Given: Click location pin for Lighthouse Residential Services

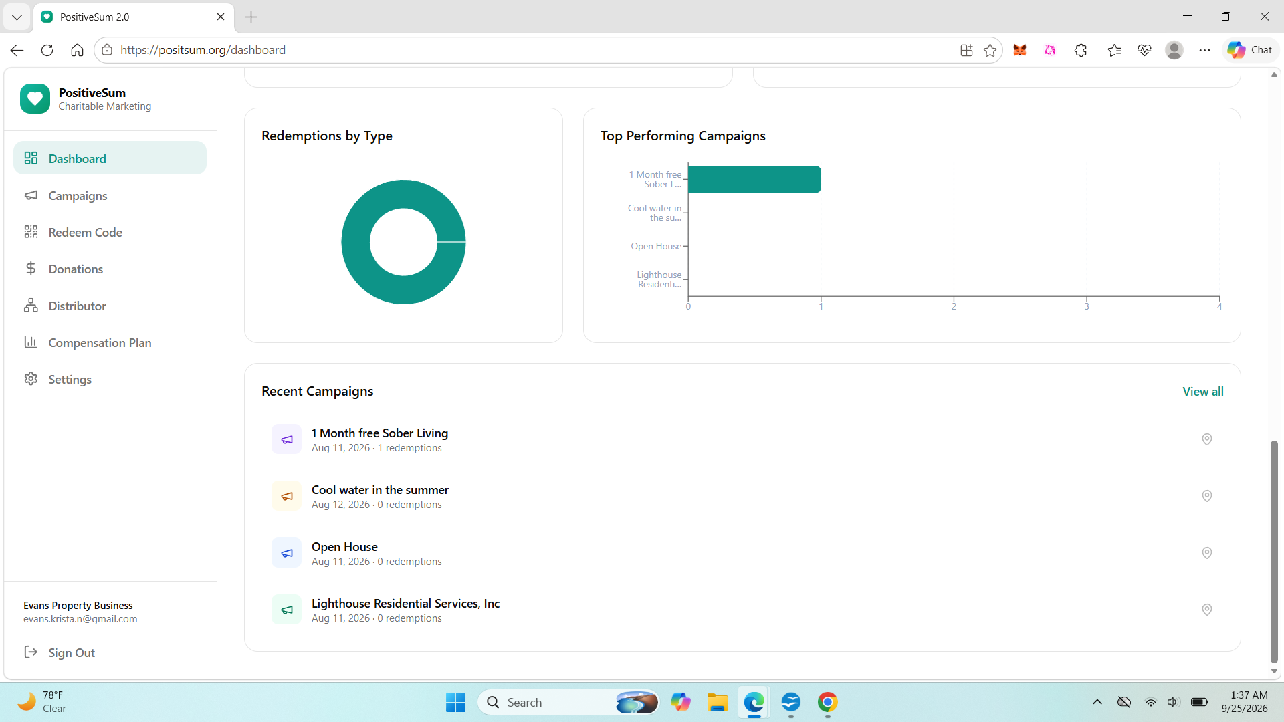Looking at the screenshot, I should [x=1206, y=610].
